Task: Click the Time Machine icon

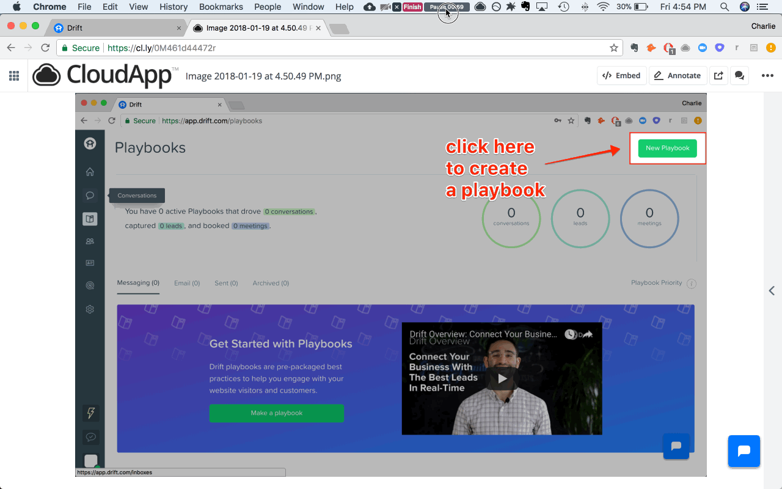Action: coord(564,7)
